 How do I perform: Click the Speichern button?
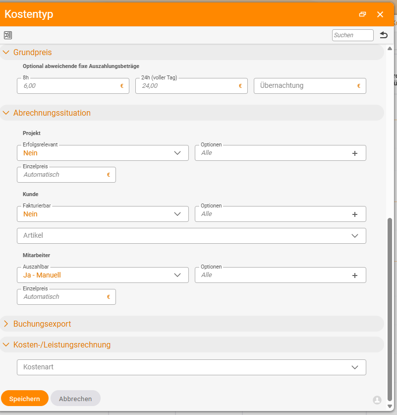pos(25,398)
